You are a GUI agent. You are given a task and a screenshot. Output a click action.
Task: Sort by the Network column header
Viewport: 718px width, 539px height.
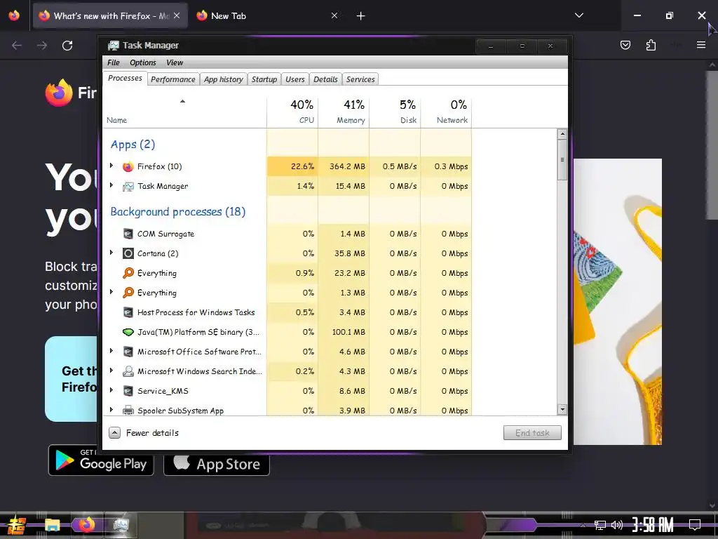point(447,112)
